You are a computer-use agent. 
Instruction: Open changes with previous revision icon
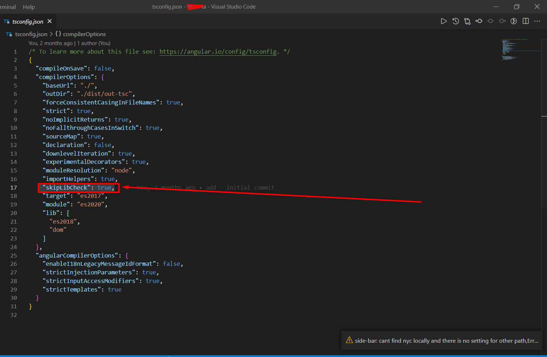(479, 21)
